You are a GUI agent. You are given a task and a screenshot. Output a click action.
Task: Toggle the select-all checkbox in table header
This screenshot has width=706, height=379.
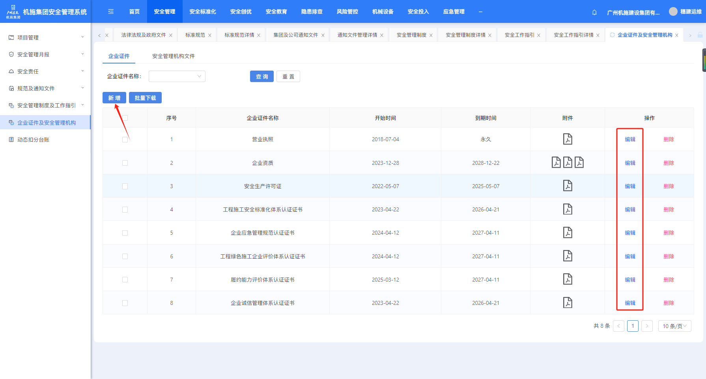pos(125,118)
